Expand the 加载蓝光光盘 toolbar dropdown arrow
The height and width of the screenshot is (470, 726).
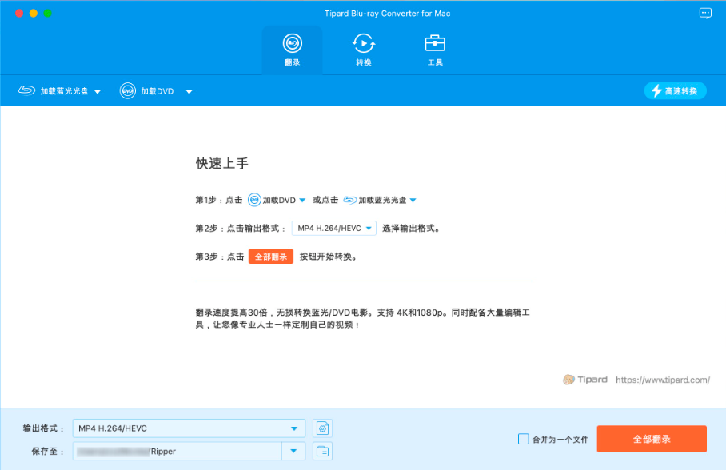[x=98, y=92]
